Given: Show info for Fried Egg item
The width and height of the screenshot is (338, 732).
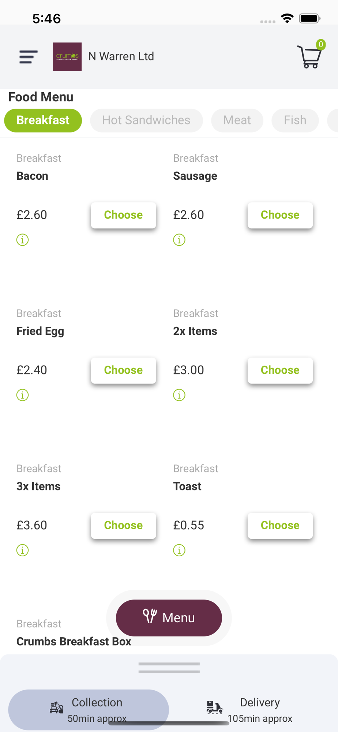Looking at the screenshot, I should [x=22, y=395].
